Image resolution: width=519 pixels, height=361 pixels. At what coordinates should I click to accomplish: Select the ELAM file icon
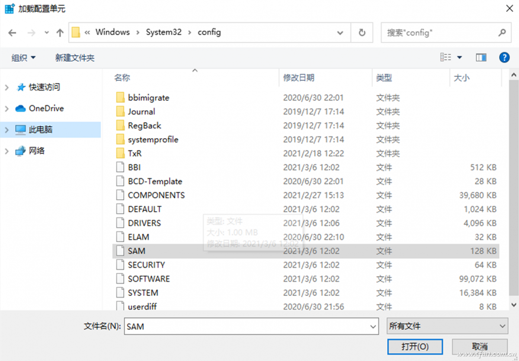[x=121, y=237]
